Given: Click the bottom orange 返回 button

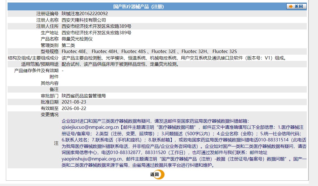Looking at the screenshot, I should (157, 174).
